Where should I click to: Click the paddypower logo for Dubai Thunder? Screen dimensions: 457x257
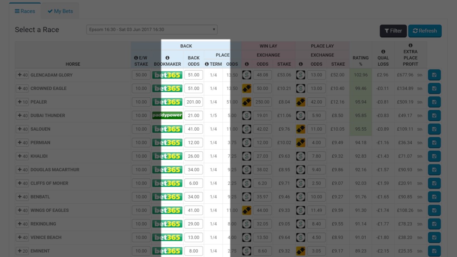click(x=167, y=116)
